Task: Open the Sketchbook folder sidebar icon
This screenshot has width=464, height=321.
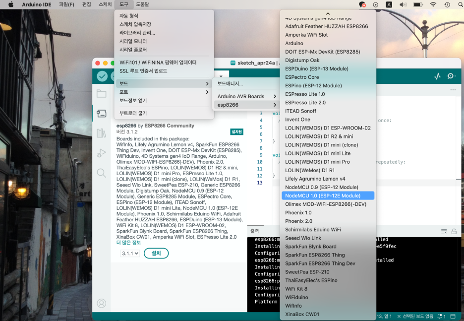Action: (x=102, y=94)
